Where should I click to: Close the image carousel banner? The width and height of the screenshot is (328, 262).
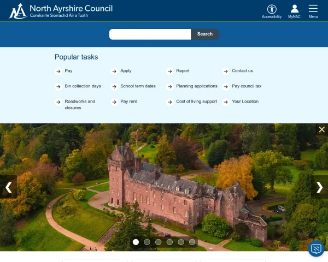[x=321, y=129]
